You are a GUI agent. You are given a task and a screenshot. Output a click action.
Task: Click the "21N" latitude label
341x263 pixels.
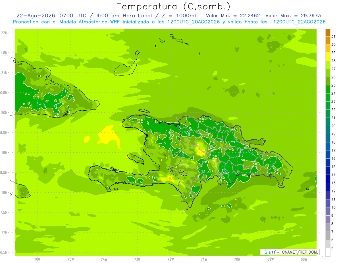pos(4,73)
